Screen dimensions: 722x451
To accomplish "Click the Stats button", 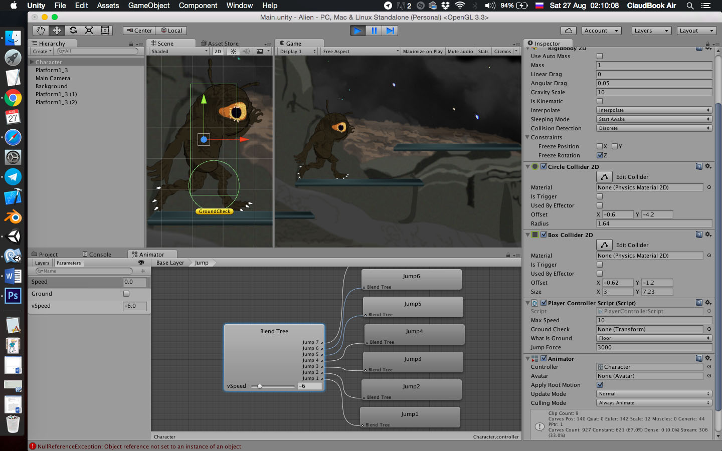I will tap(483, 52).
